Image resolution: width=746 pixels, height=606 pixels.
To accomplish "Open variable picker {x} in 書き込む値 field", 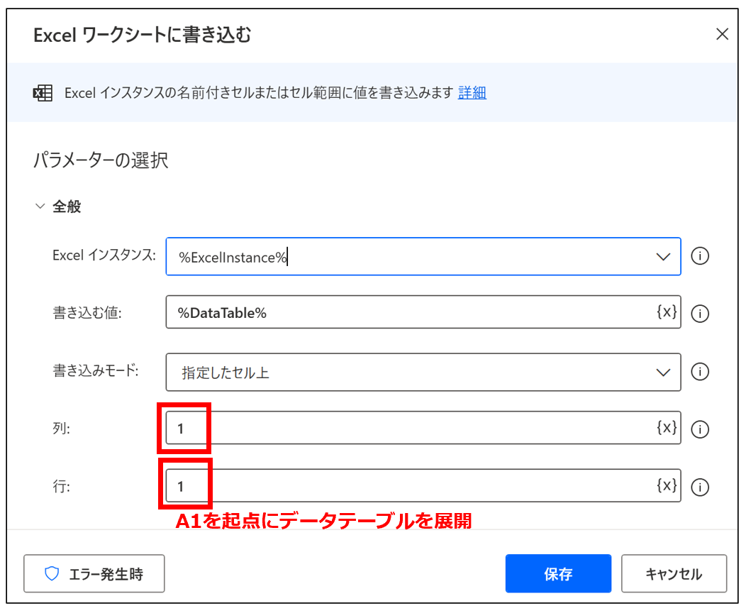I will tap(667, 312).
